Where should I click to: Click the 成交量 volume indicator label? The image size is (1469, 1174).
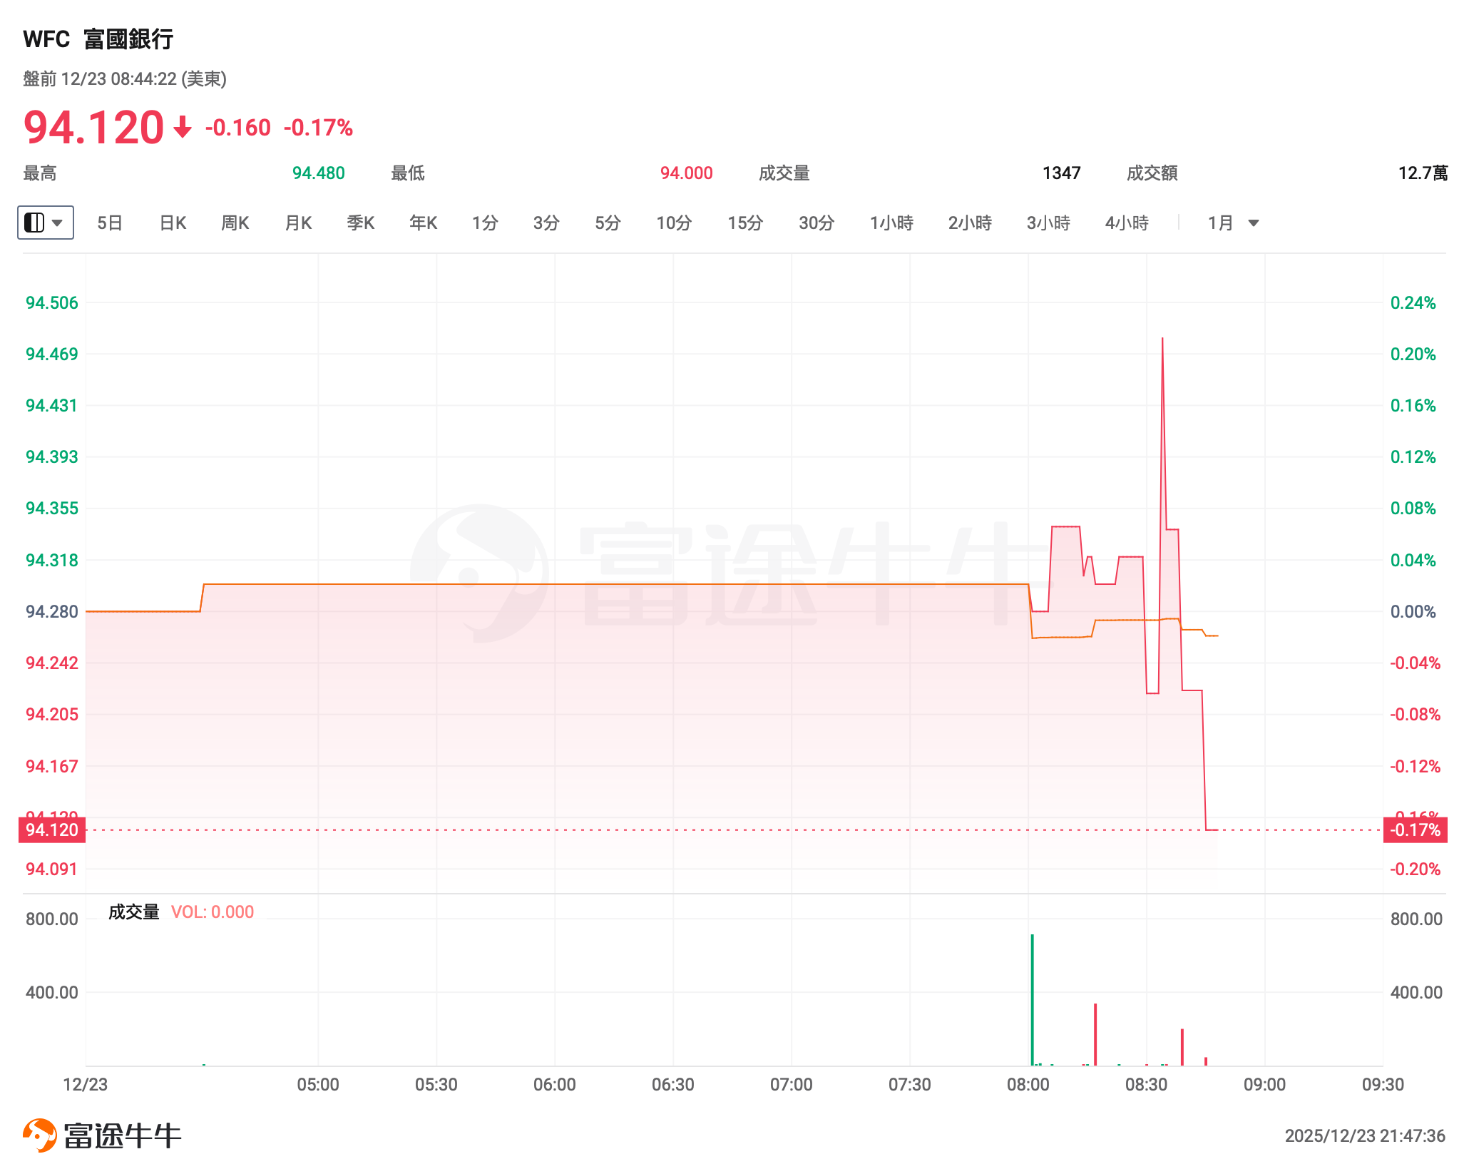133,912
